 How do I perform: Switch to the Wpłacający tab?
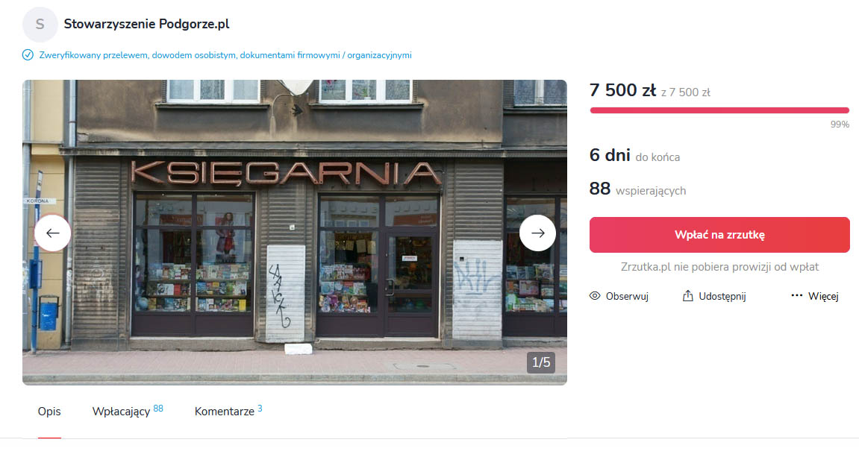point(128,411)
